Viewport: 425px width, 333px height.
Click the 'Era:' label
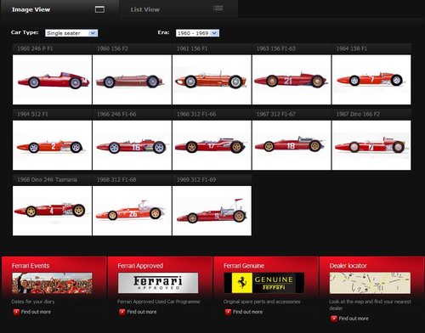click(x=163, y=32)
